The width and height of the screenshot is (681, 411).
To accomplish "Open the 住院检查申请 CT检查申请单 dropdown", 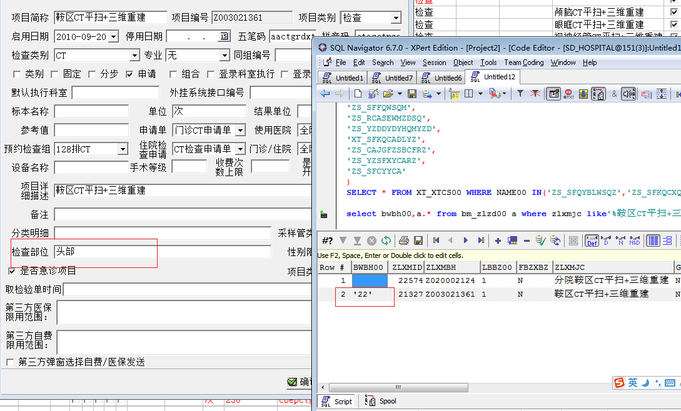I will coord(241,149).
